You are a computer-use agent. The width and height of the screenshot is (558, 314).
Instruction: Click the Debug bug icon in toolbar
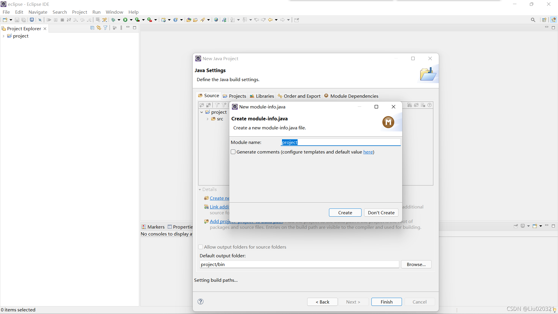click(113, 20)
